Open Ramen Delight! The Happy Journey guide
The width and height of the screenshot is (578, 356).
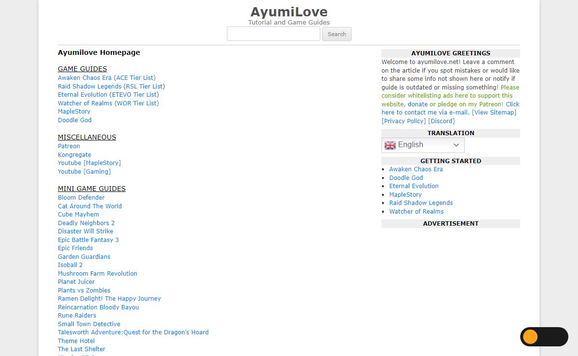109,299
